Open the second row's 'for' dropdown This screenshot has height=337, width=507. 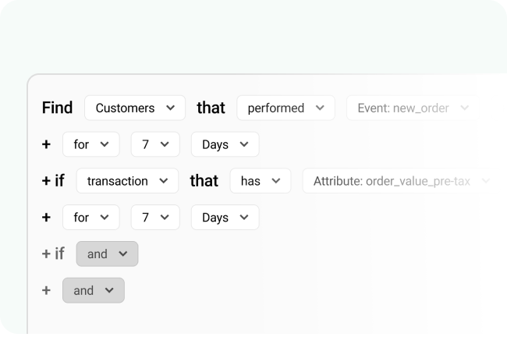[x=90, y=218]
